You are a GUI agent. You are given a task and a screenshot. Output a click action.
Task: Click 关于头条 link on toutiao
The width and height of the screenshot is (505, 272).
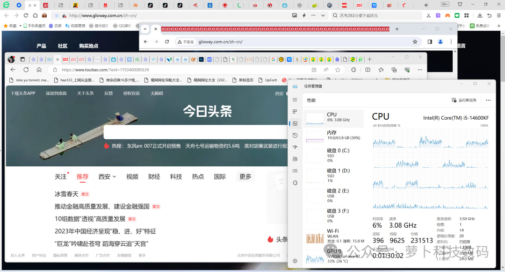pos(86,93)
